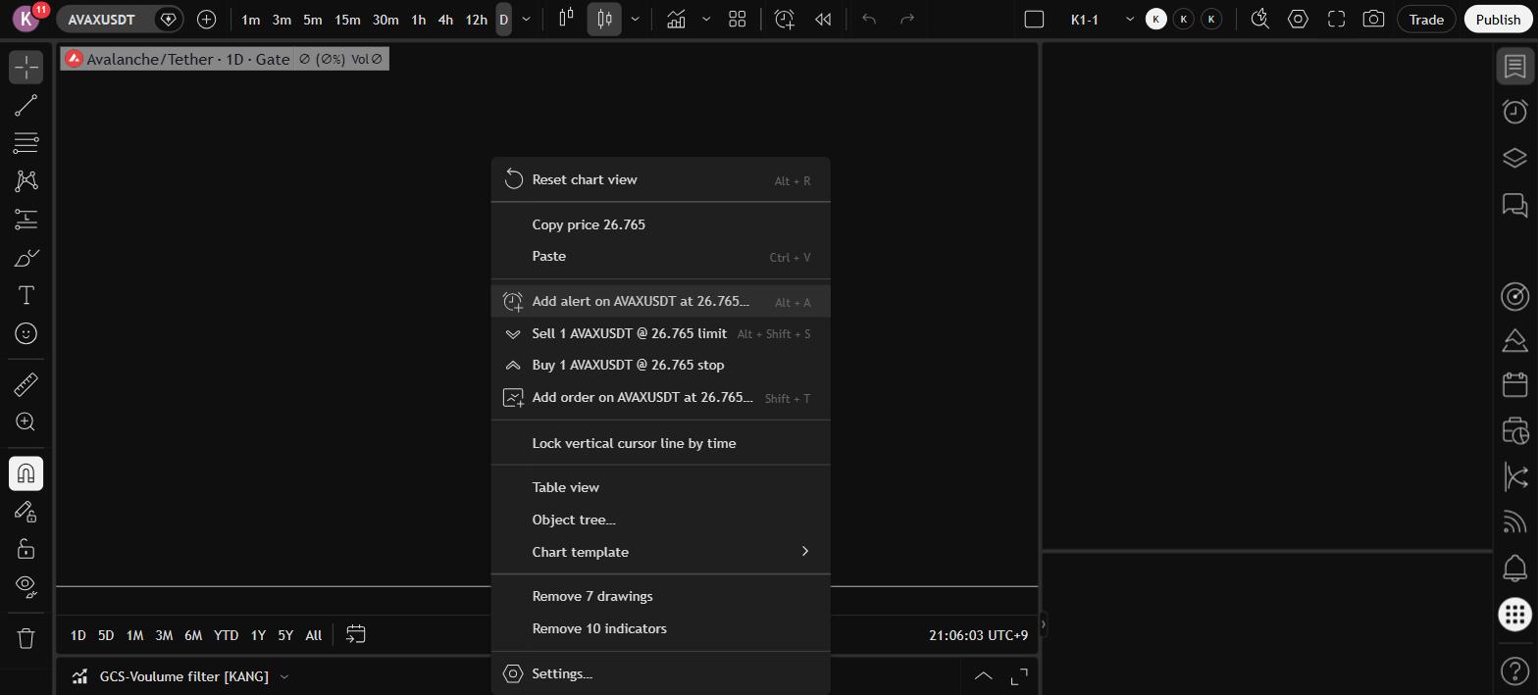Open the Indicators menu icon
Image resolution: width=1538 pixels, height=695 pixels.
click(676, 19)
